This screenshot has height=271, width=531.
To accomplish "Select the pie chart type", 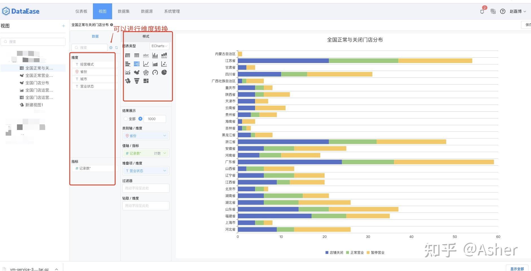I will tap(164, 72).
